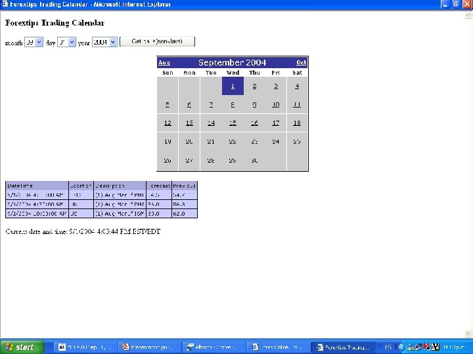
Task: Select September 15 in calendar
Action: (x=233, y=123)
